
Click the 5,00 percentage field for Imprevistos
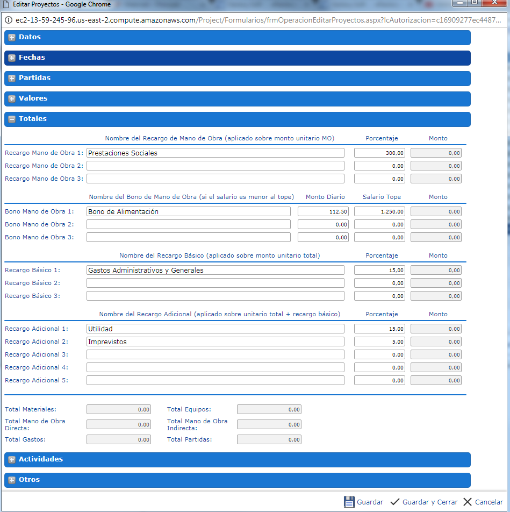379,342
